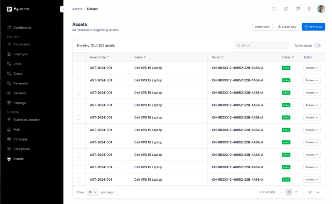The width and height of the screenshot is (332, 204).
Task: Click the Export CSV button
Action: click(x=287, y=27)
